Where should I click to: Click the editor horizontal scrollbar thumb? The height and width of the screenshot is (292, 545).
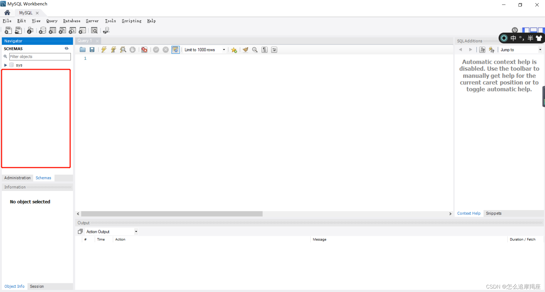(x=172, y=214)
